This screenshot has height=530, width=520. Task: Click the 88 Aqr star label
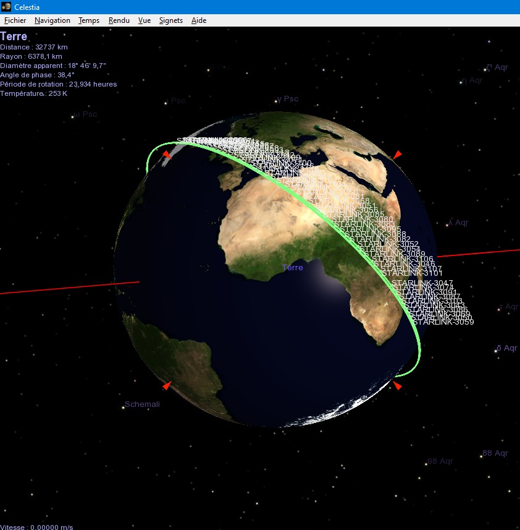click(x=495, y=453)
